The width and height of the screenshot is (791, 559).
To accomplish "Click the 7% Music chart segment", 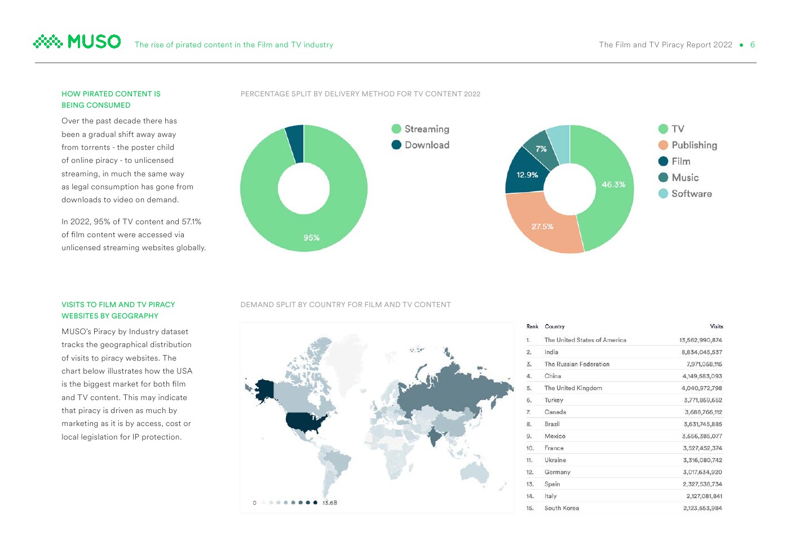I will tap(541, 149).
